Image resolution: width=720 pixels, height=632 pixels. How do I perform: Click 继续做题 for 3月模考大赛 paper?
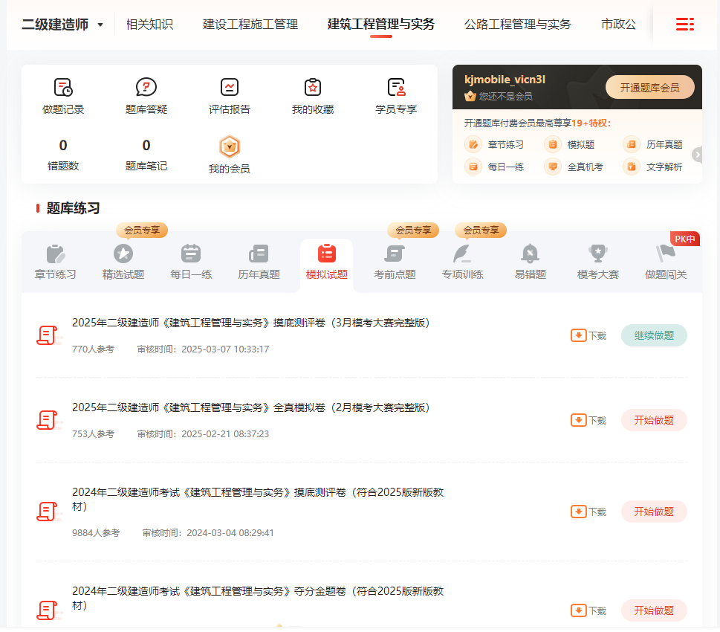654,335
